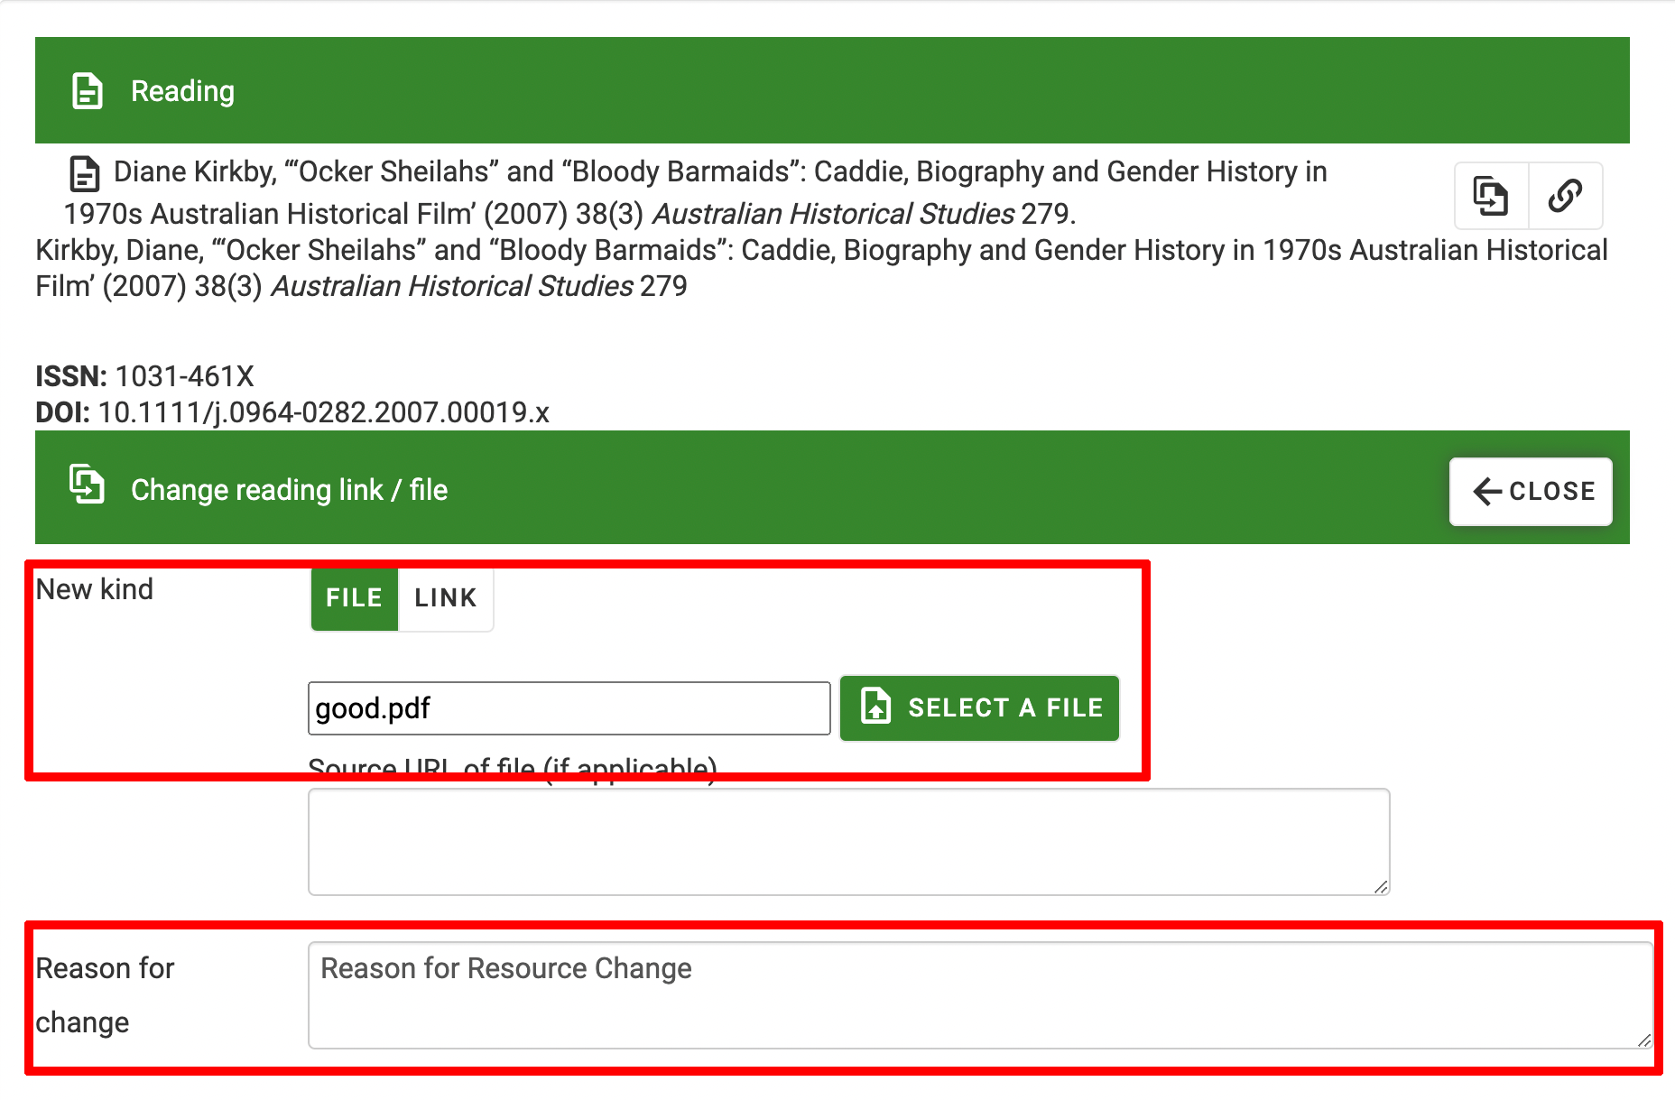This screenshot has width=1675, height=1100.
Task: Open the link icon beside the citation
Action: tap(1564, 196)
